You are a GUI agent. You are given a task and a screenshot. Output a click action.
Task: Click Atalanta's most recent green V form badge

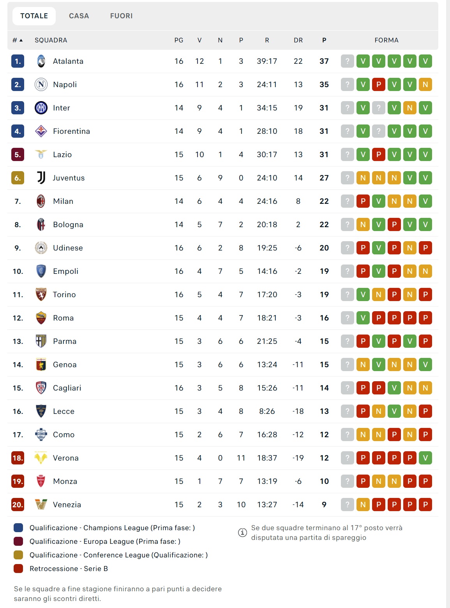[x=363, y=61]
